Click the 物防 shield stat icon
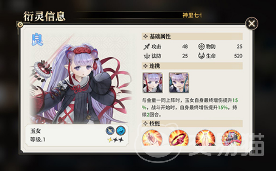 [201, 47]
